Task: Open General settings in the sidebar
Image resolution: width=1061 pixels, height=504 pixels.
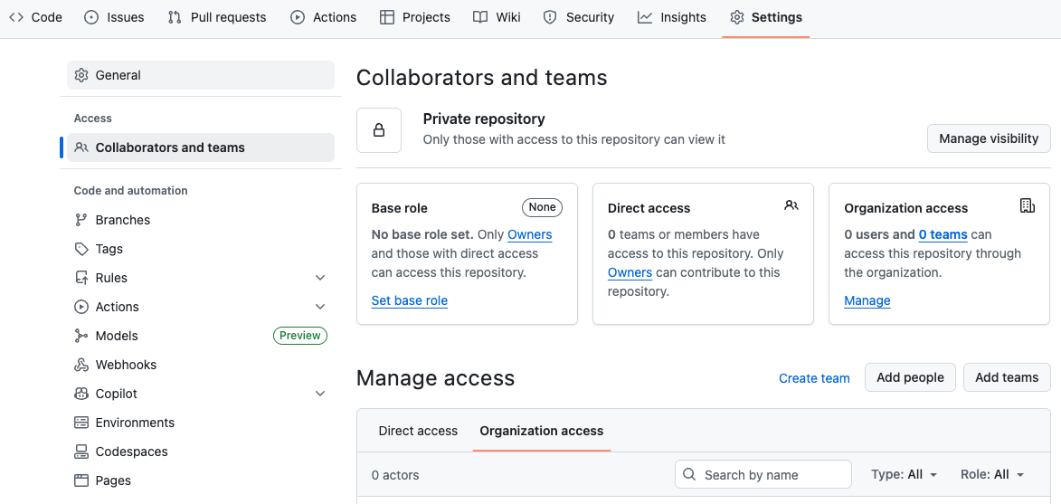Action: [x=201, y=75]
